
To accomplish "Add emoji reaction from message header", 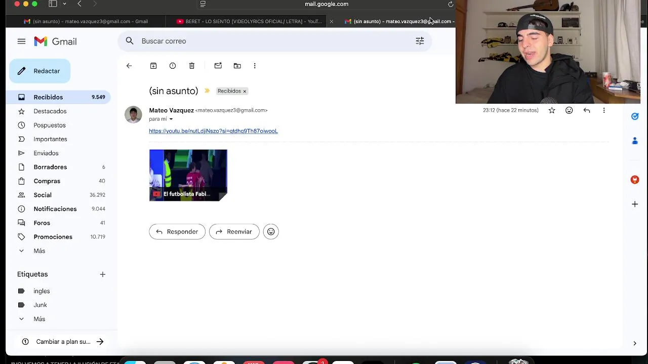I will point(569,110).
